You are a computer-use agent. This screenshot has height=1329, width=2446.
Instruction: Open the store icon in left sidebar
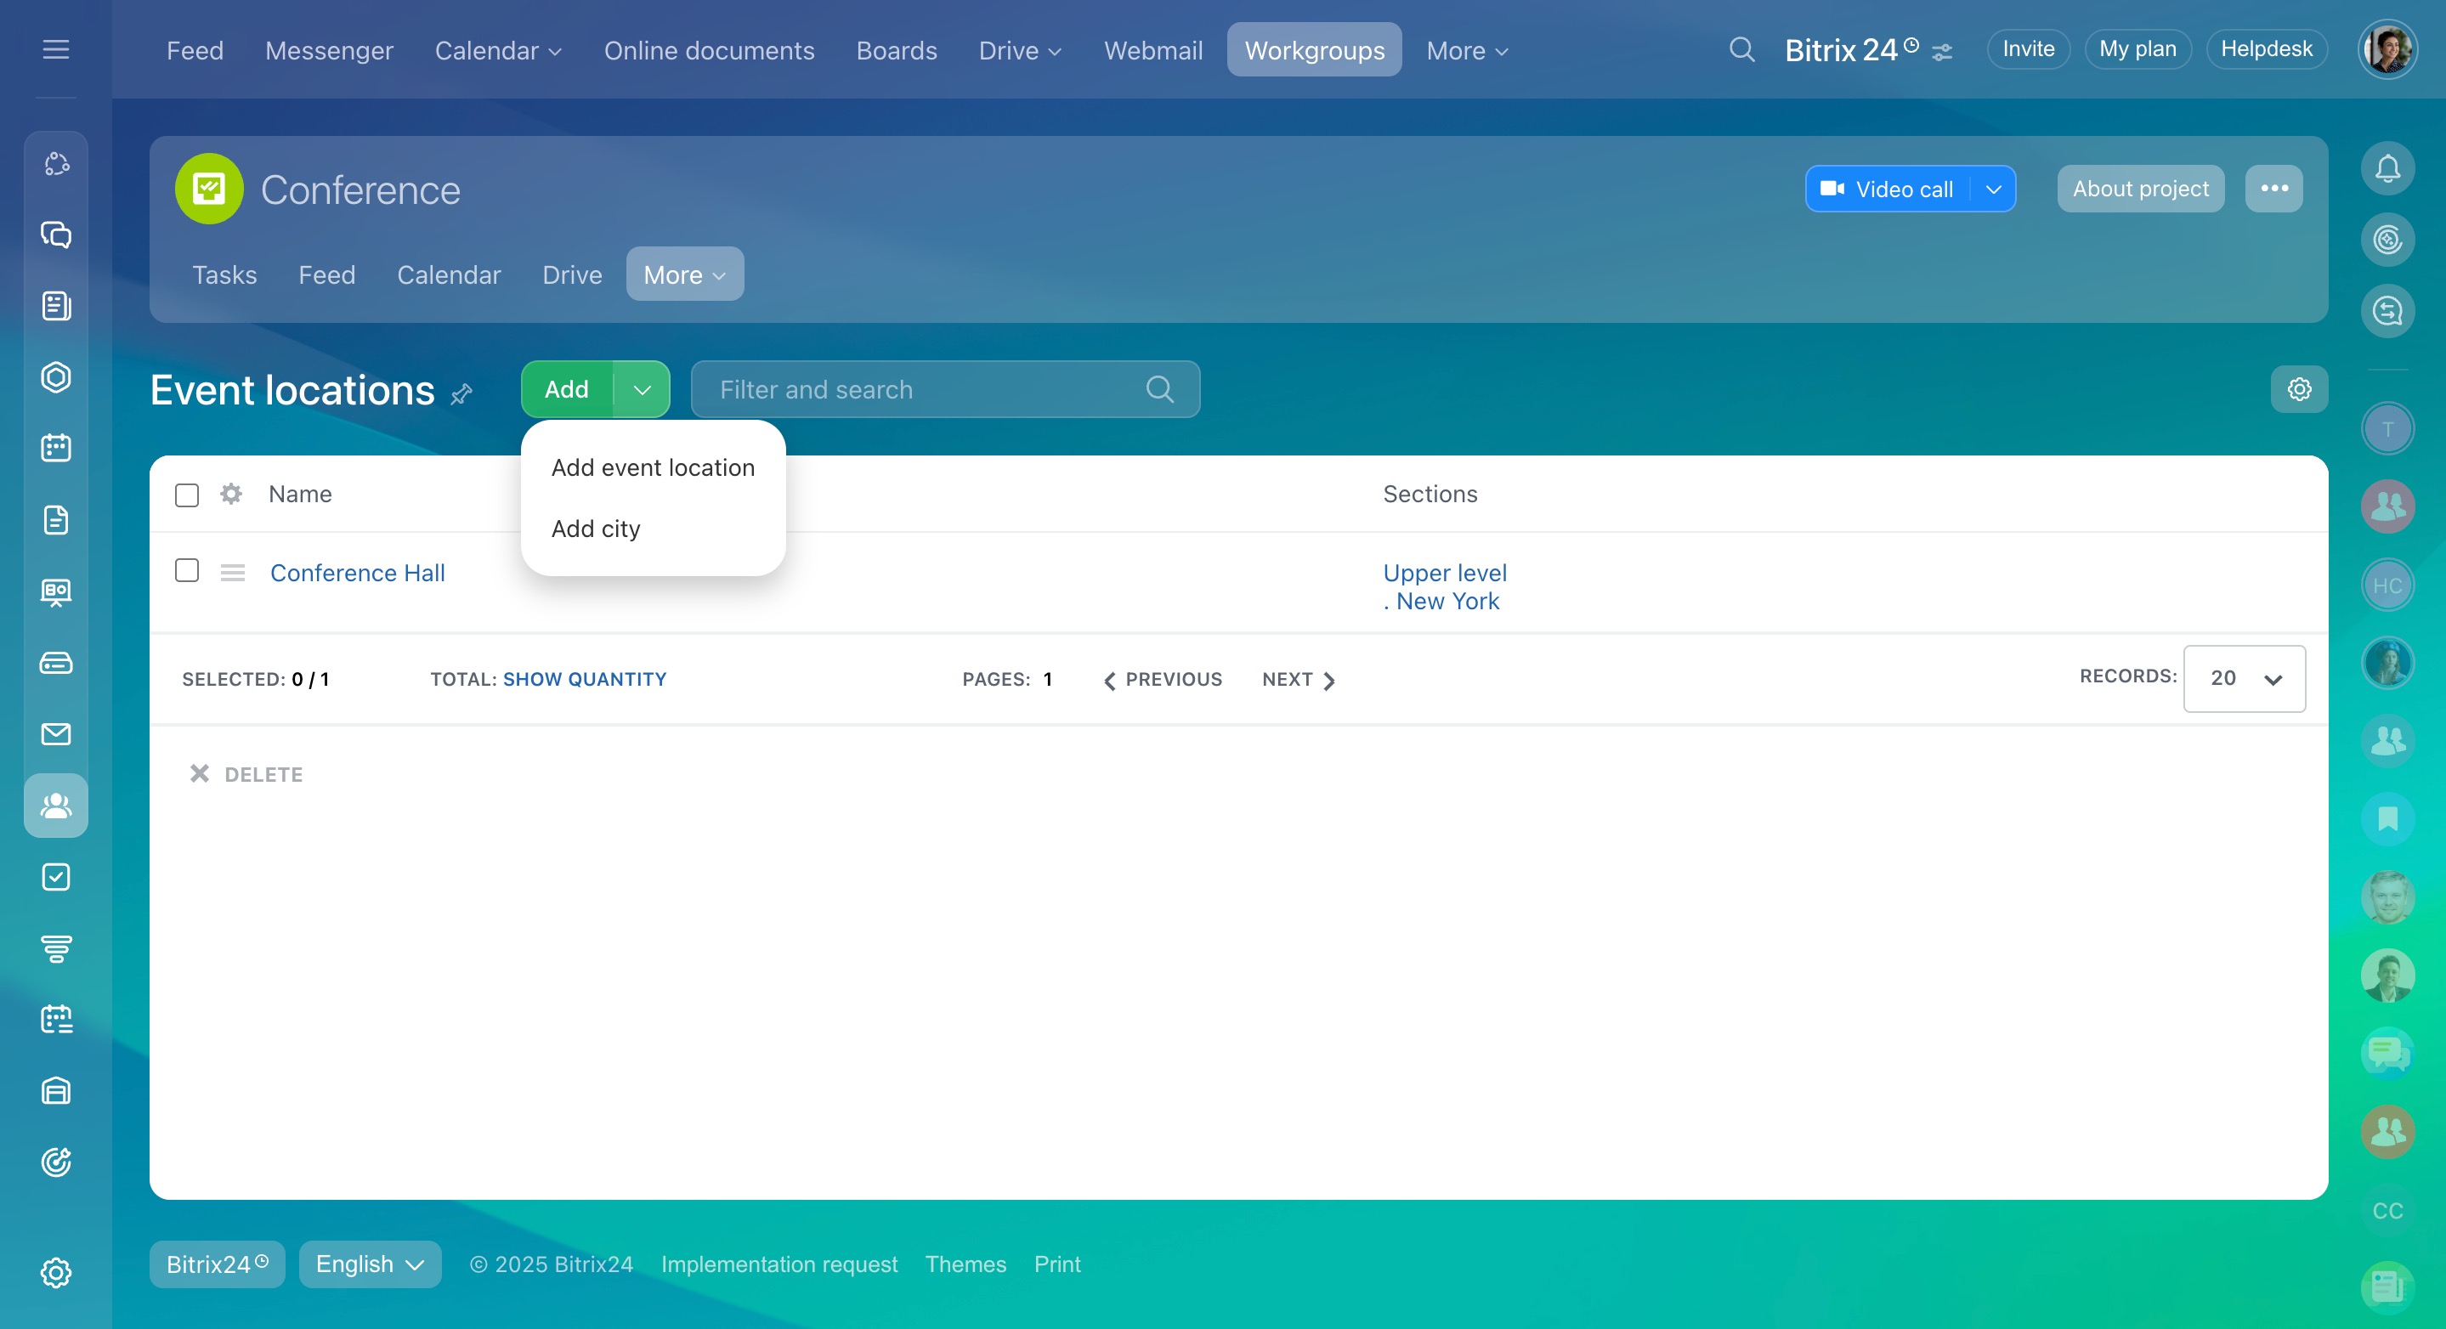click(56, 1091)
